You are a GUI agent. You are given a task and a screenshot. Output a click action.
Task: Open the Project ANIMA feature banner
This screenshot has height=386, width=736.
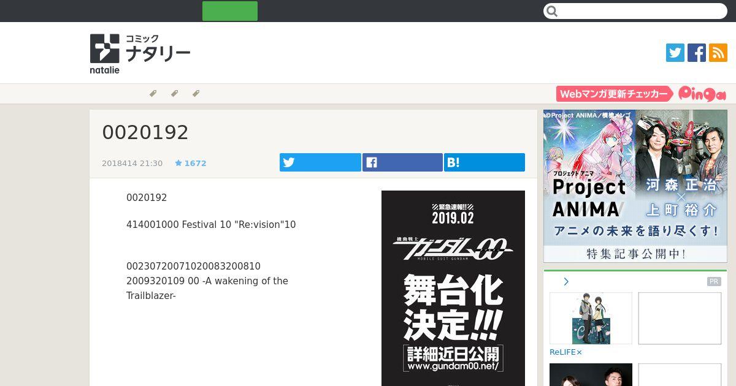coord(635,186)
